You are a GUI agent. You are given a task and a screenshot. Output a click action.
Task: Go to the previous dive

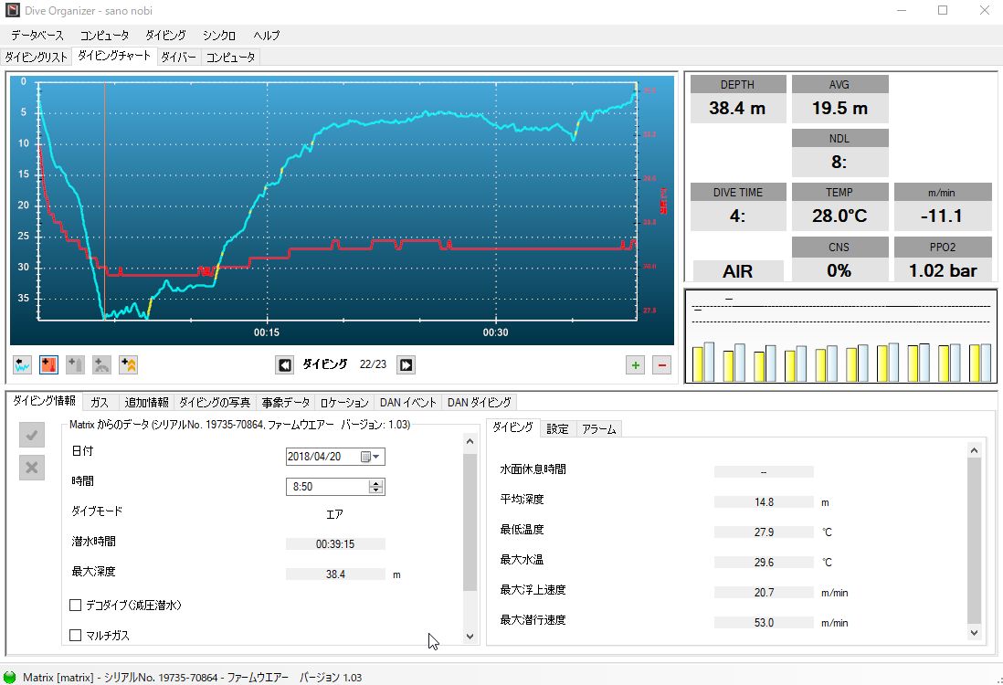pos(285,365)
